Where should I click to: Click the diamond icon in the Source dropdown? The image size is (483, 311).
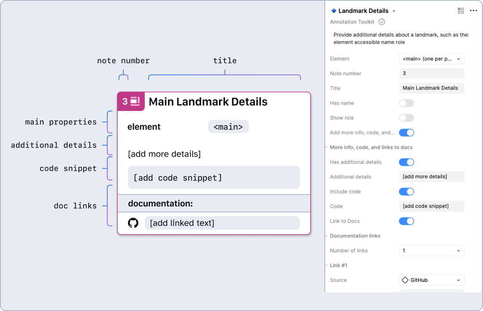[x=405, y=280]
